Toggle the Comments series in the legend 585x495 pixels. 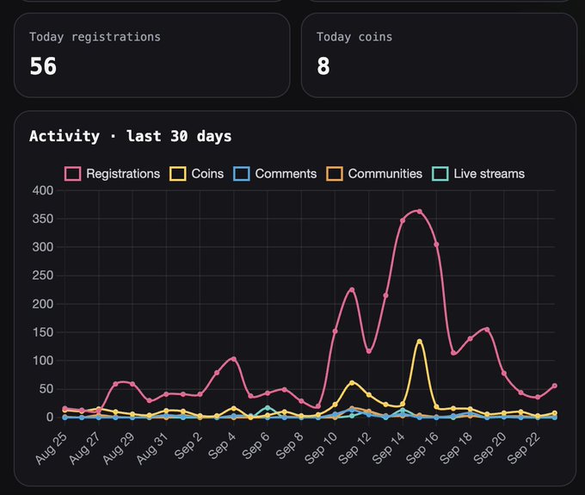(x=275, y=174)
